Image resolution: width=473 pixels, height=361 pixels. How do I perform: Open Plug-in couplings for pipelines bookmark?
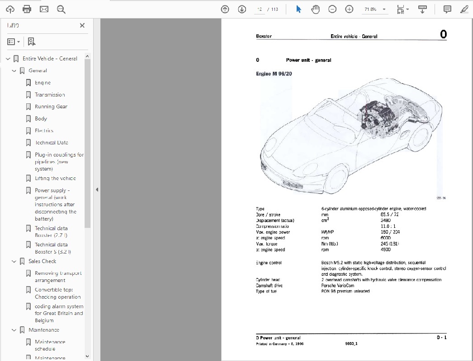[59, 162]
